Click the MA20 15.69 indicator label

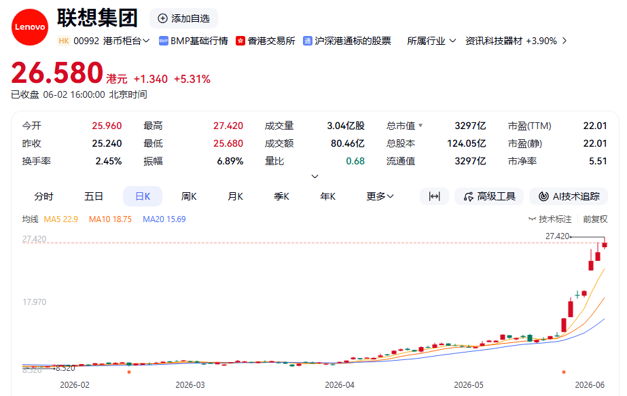(164, 219)
